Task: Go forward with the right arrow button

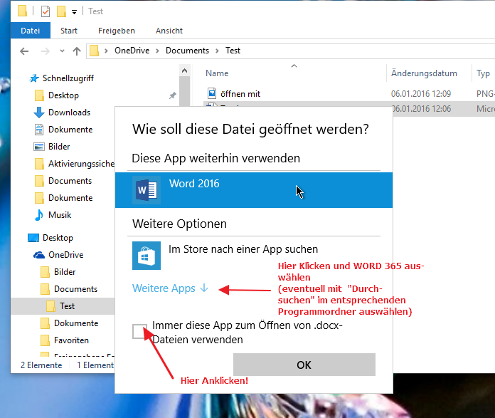Action: click(46, 51)
